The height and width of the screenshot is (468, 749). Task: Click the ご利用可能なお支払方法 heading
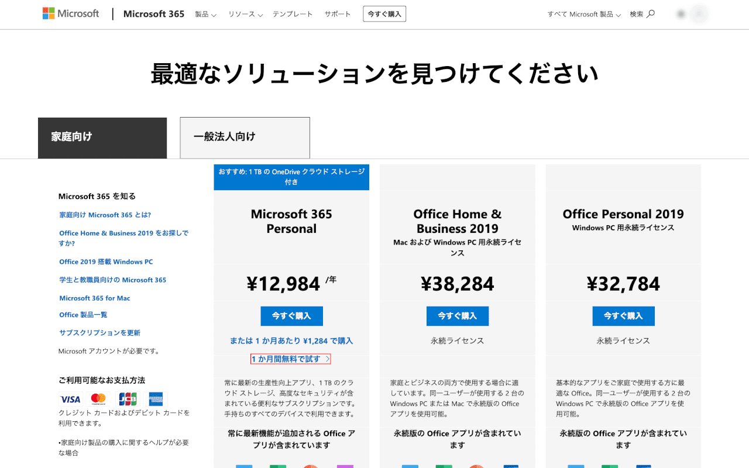coord(102,380)
